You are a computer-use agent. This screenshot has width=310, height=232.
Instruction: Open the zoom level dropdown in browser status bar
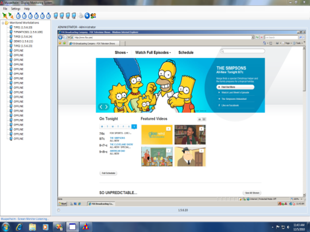(x=302, y=199)
